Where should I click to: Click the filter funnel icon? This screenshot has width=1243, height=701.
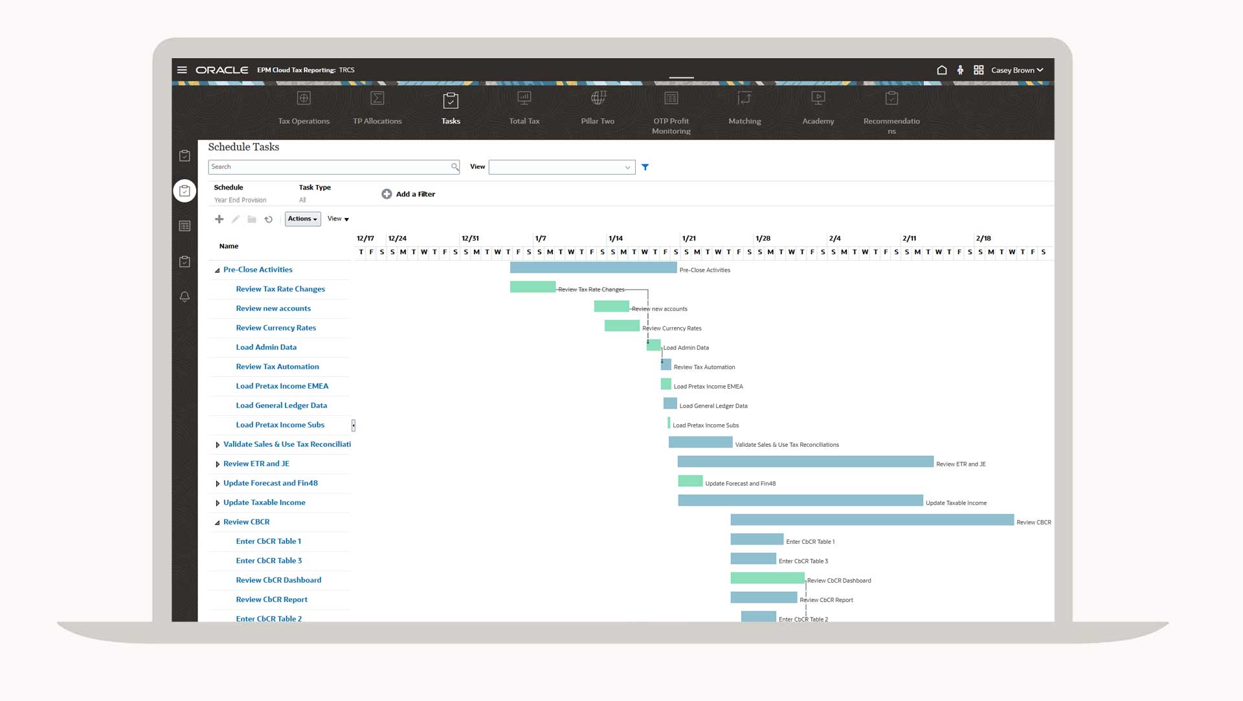645,167
